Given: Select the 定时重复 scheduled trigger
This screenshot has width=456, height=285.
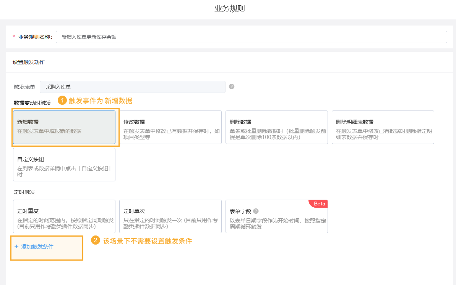Looking at the screenshot, I should coord(64,216).
